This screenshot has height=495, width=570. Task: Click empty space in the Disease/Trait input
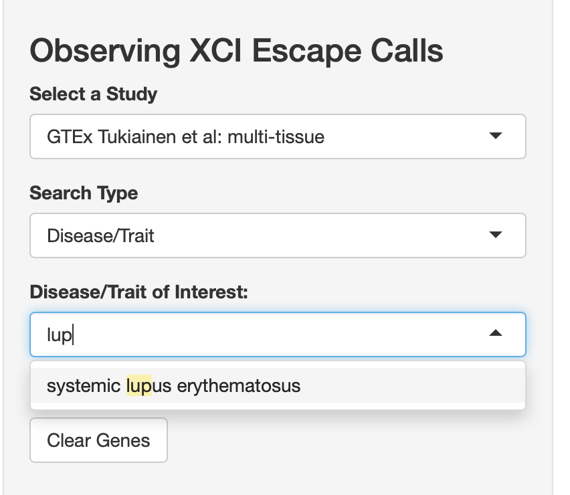tap(301, 334)
